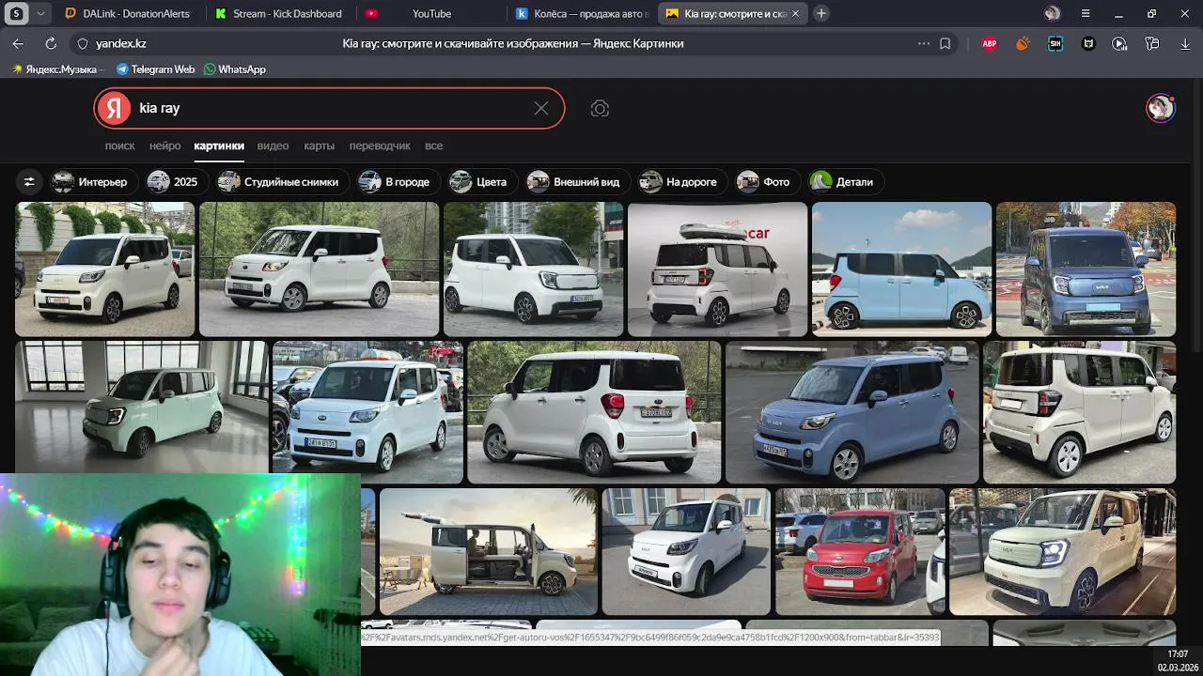Open the three-dots page menu in address bar
Viewport: 1203px width, 676px height.
coord(923,43)
